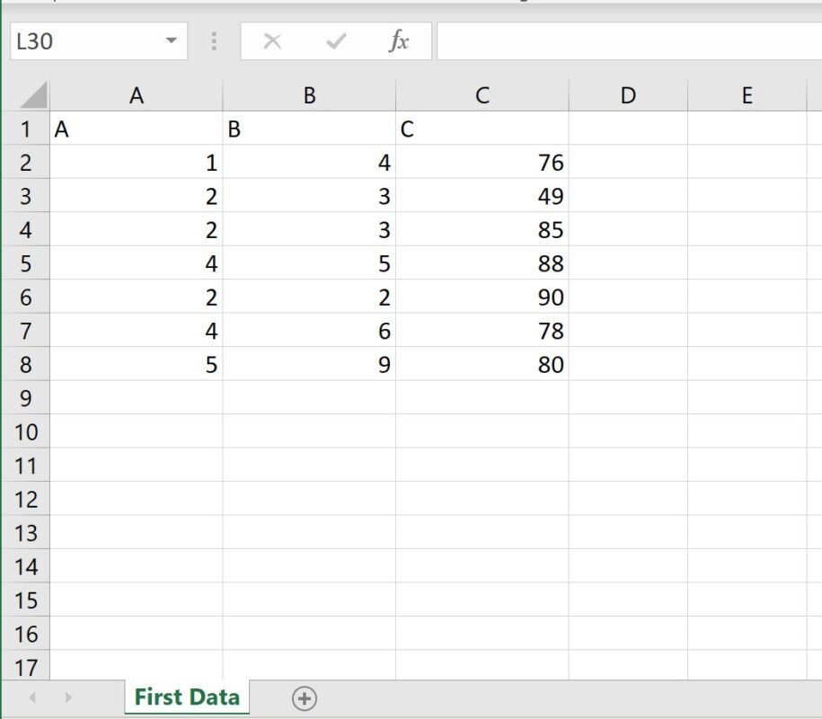Click the sheet scroll left arrow
The height and width of the screenshot is (719, 822).
pyautogui.click(x=32, y=697)
